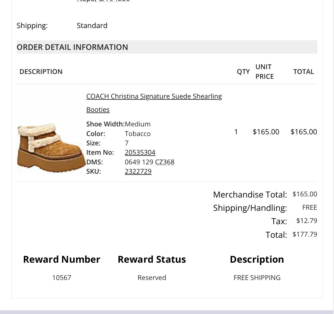Select SKU 2322729 link
Viewport: 334px width, 314px height.
coord(138,171)
